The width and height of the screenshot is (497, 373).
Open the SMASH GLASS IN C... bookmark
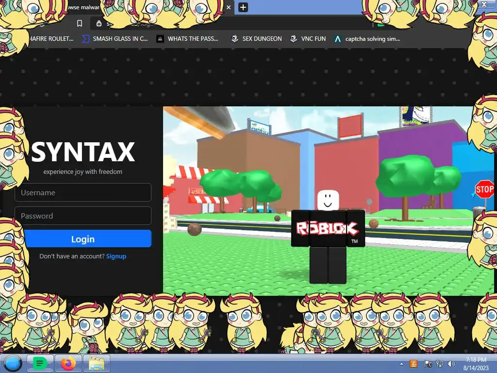click(115, 39)
